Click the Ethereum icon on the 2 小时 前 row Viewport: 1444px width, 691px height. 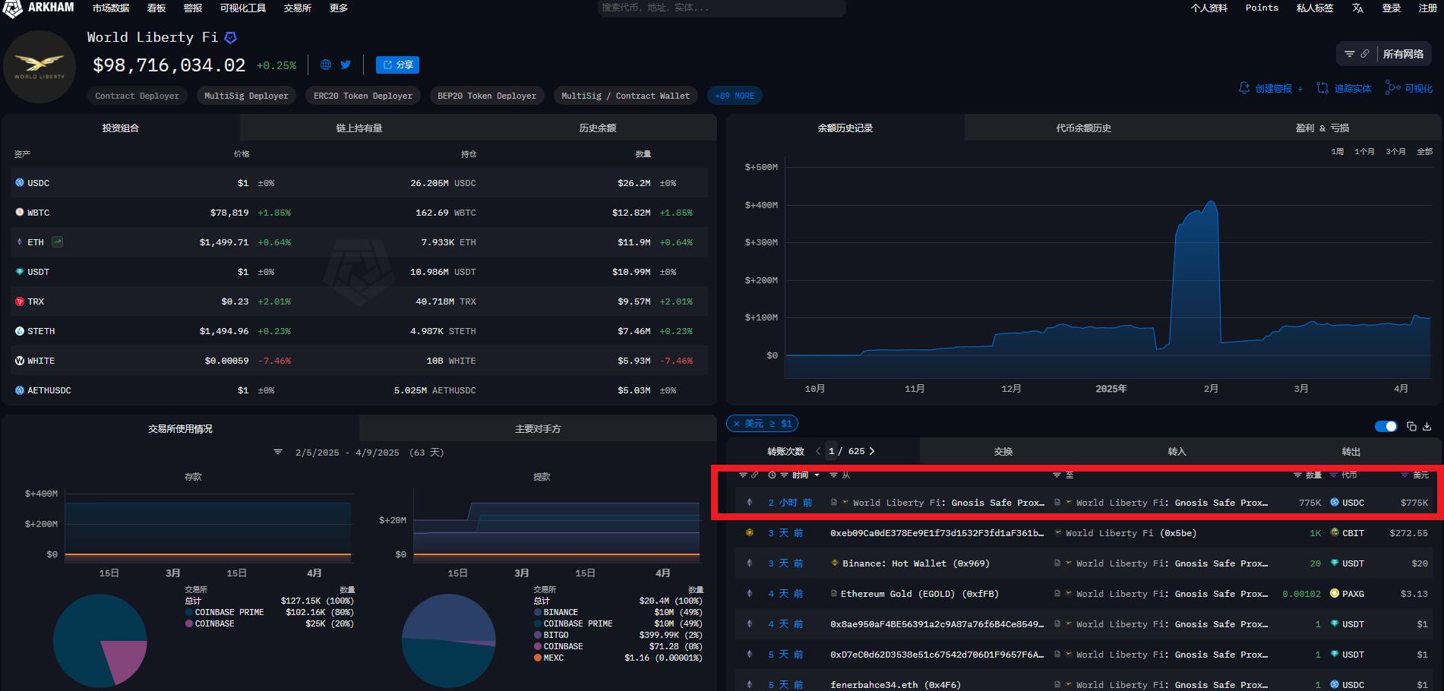pos(750,502)
